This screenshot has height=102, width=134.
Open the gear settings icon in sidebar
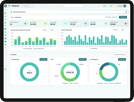(x=5, y=69)
